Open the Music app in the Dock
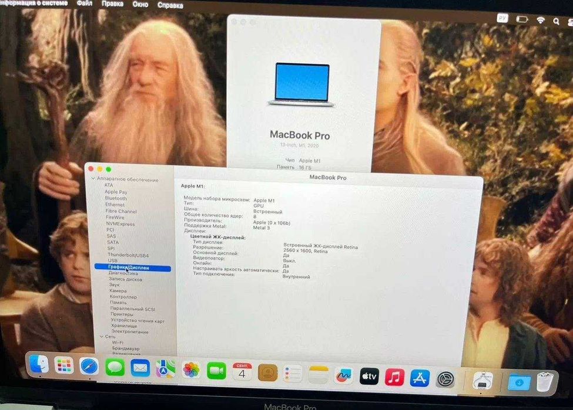This screenshot has width=573, height=410. pos(394,378)
